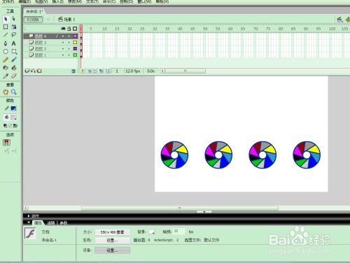Click the delete layer trash icon
350x263 pixels.
[x=73, y=71]
